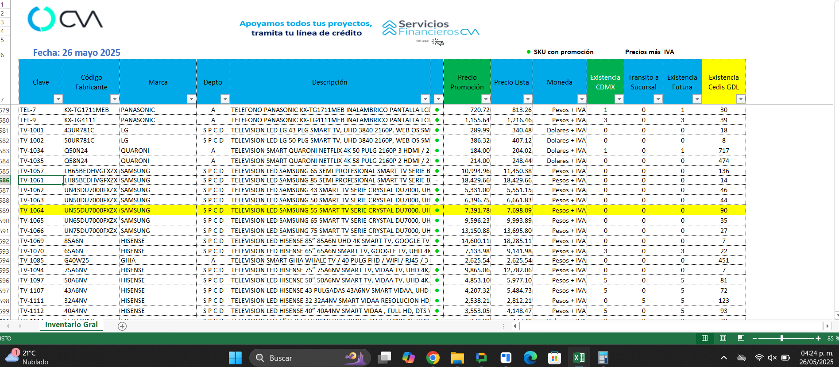Screen dimensions: 839x367
Task: Click the Fecha: 26 mayo 2025 cell
Action: pos(77,53)
